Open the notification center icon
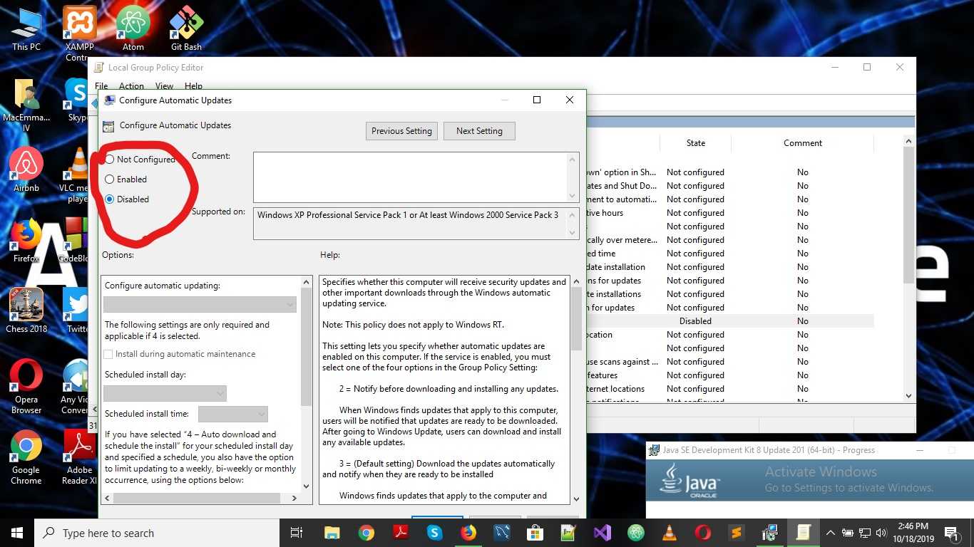Screen dimensions: 974x547 951,533
